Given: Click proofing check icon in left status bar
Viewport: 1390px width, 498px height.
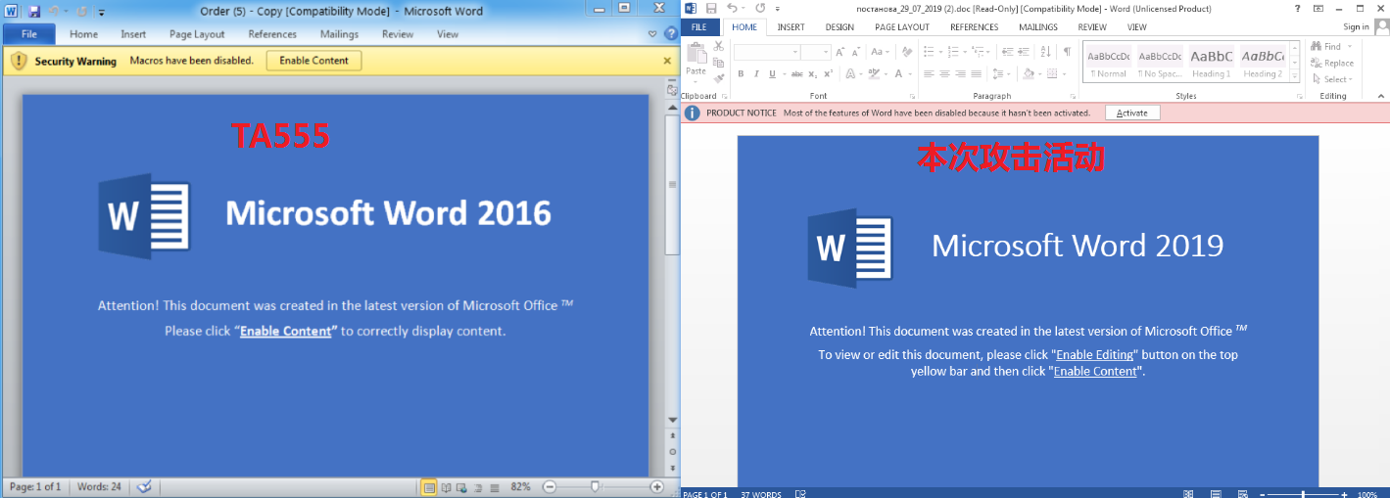Looking at the screenshot, I should 144,486.
